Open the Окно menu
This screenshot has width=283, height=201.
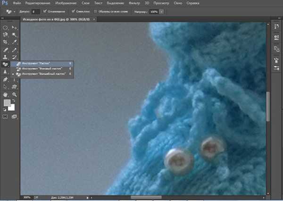point(178,3)
